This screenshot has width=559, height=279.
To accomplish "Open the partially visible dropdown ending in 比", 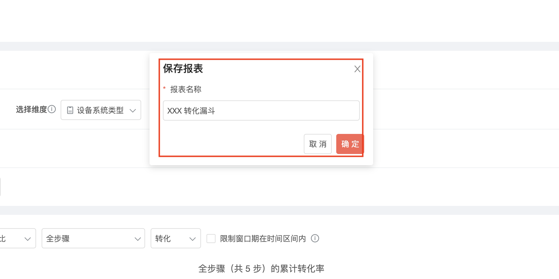I will click(18, 238).
